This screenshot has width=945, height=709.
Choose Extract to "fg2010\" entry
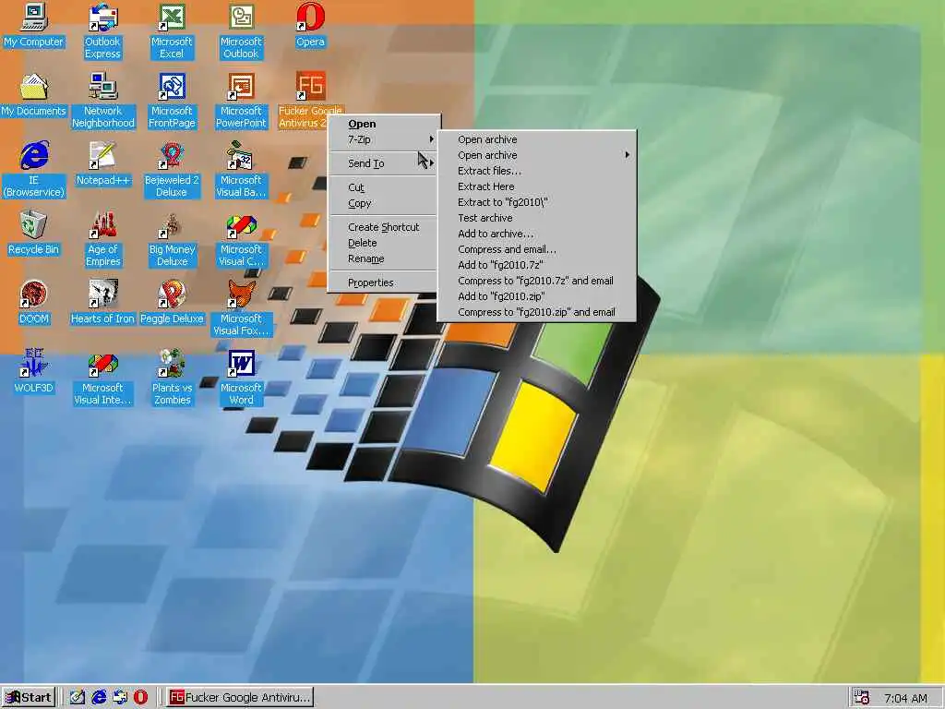tap(537, 202)
